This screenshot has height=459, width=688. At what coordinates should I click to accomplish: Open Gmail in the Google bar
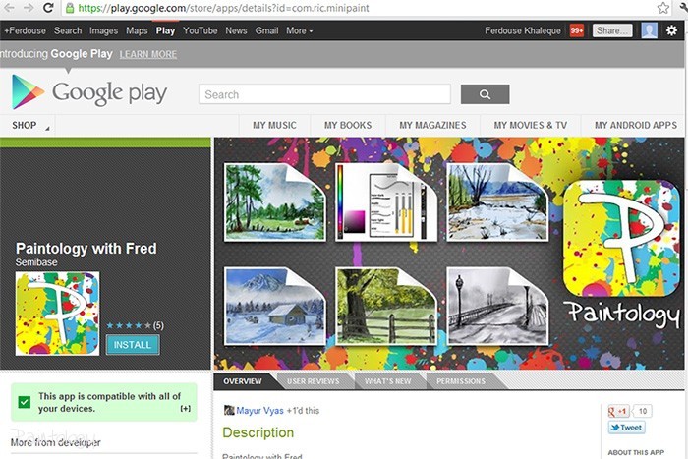coord(266,30)
